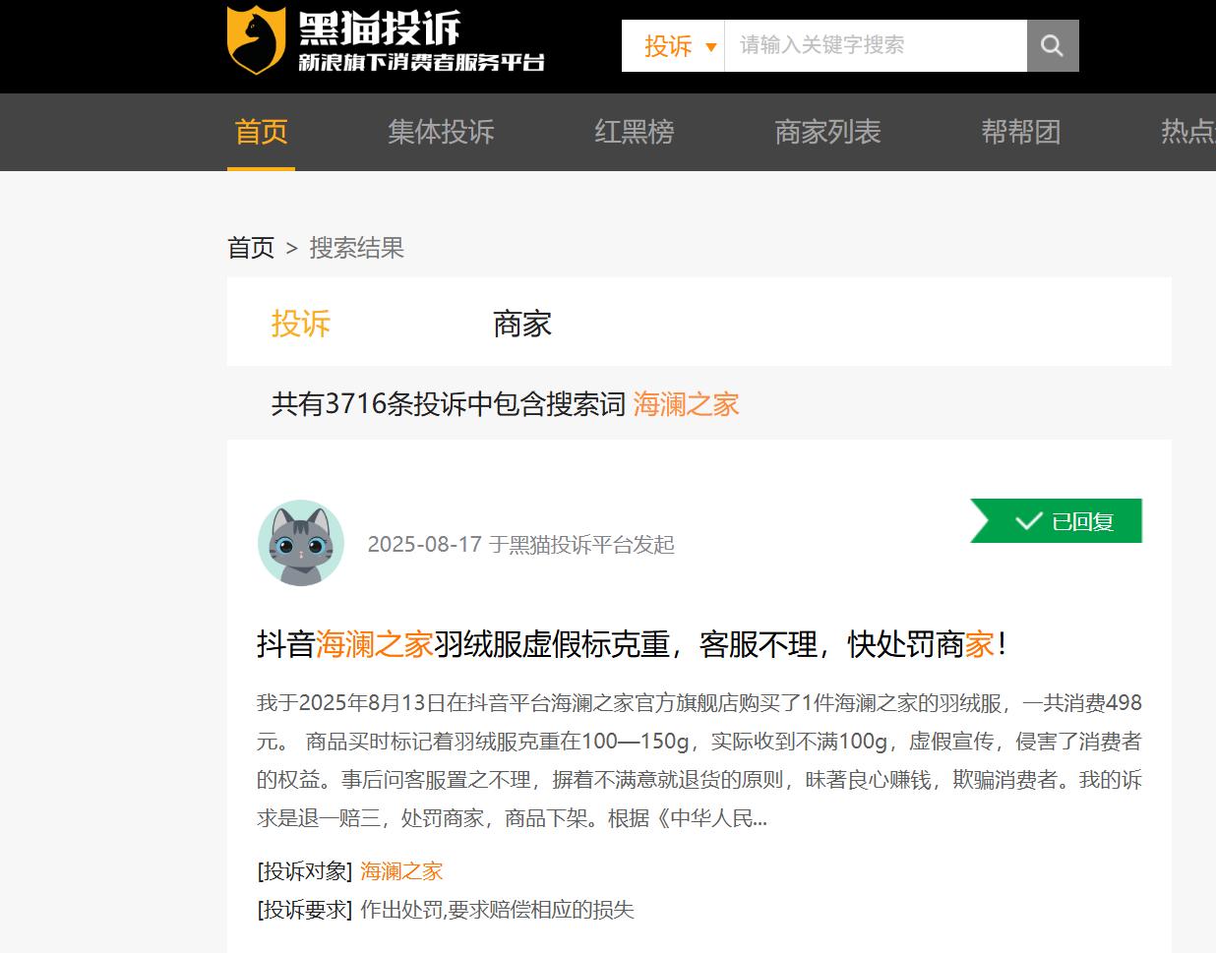
Task: Open the 帮帮团 help group section
Action: click(x=1021, y=133)
